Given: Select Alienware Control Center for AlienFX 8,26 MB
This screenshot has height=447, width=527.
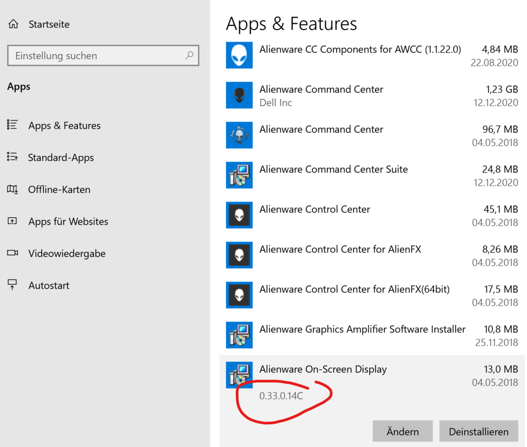Looking at the screenshot, I should pos(340,250).
